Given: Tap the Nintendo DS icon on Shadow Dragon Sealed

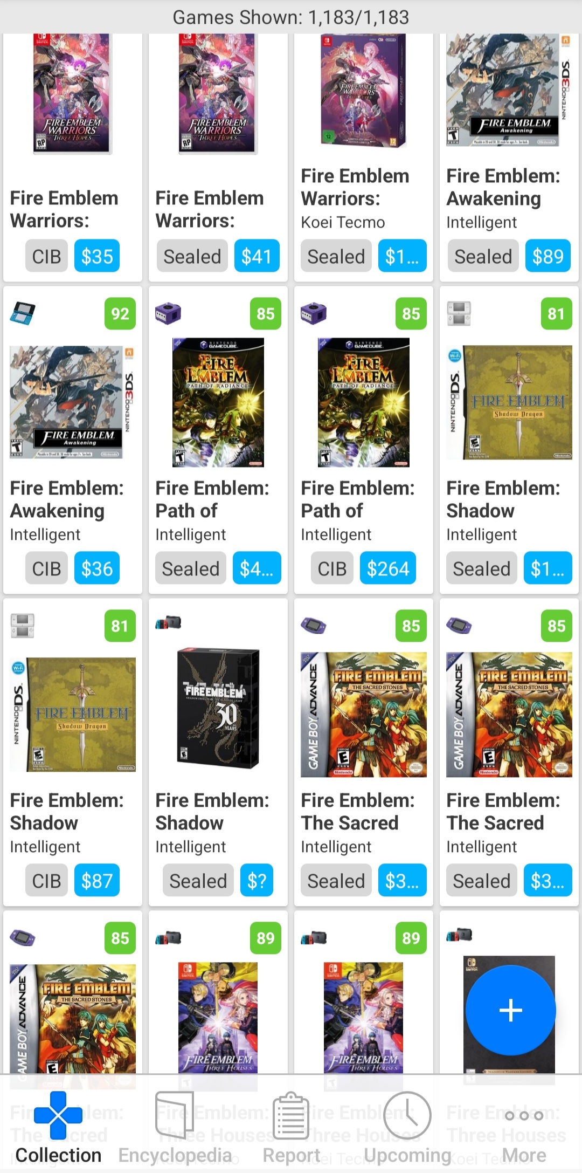Looking at the screenshot, I should point(459,314).
